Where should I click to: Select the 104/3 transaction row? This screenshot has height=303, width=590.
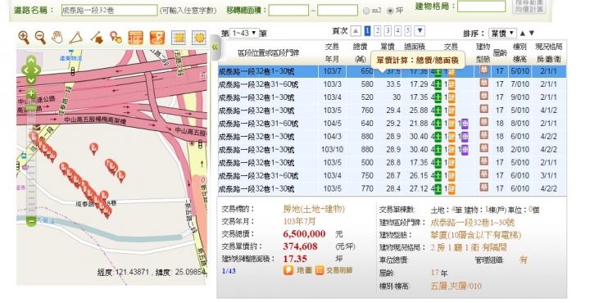[392, 137]
